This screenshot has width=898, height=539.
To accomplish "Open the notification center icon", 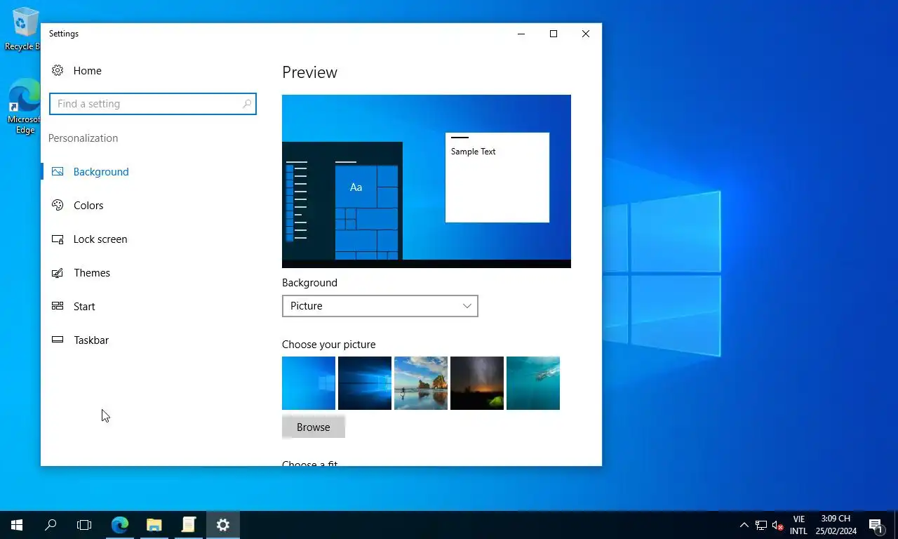I will (876, 525).
